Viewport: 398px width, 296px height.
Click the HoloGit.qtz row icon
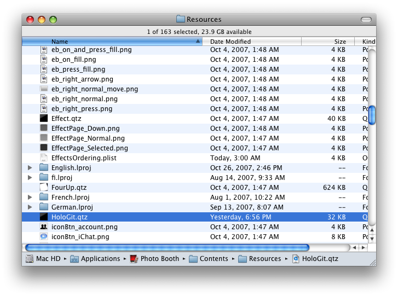click(44, 217)
